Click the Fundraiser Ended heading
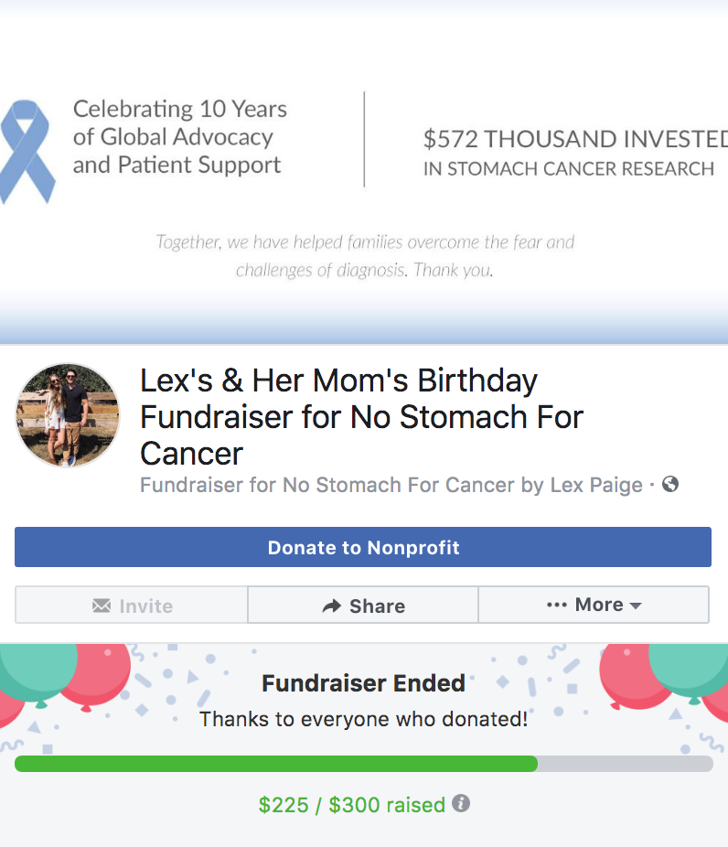This screenshot has height=847, width=728. pos(363,683)
